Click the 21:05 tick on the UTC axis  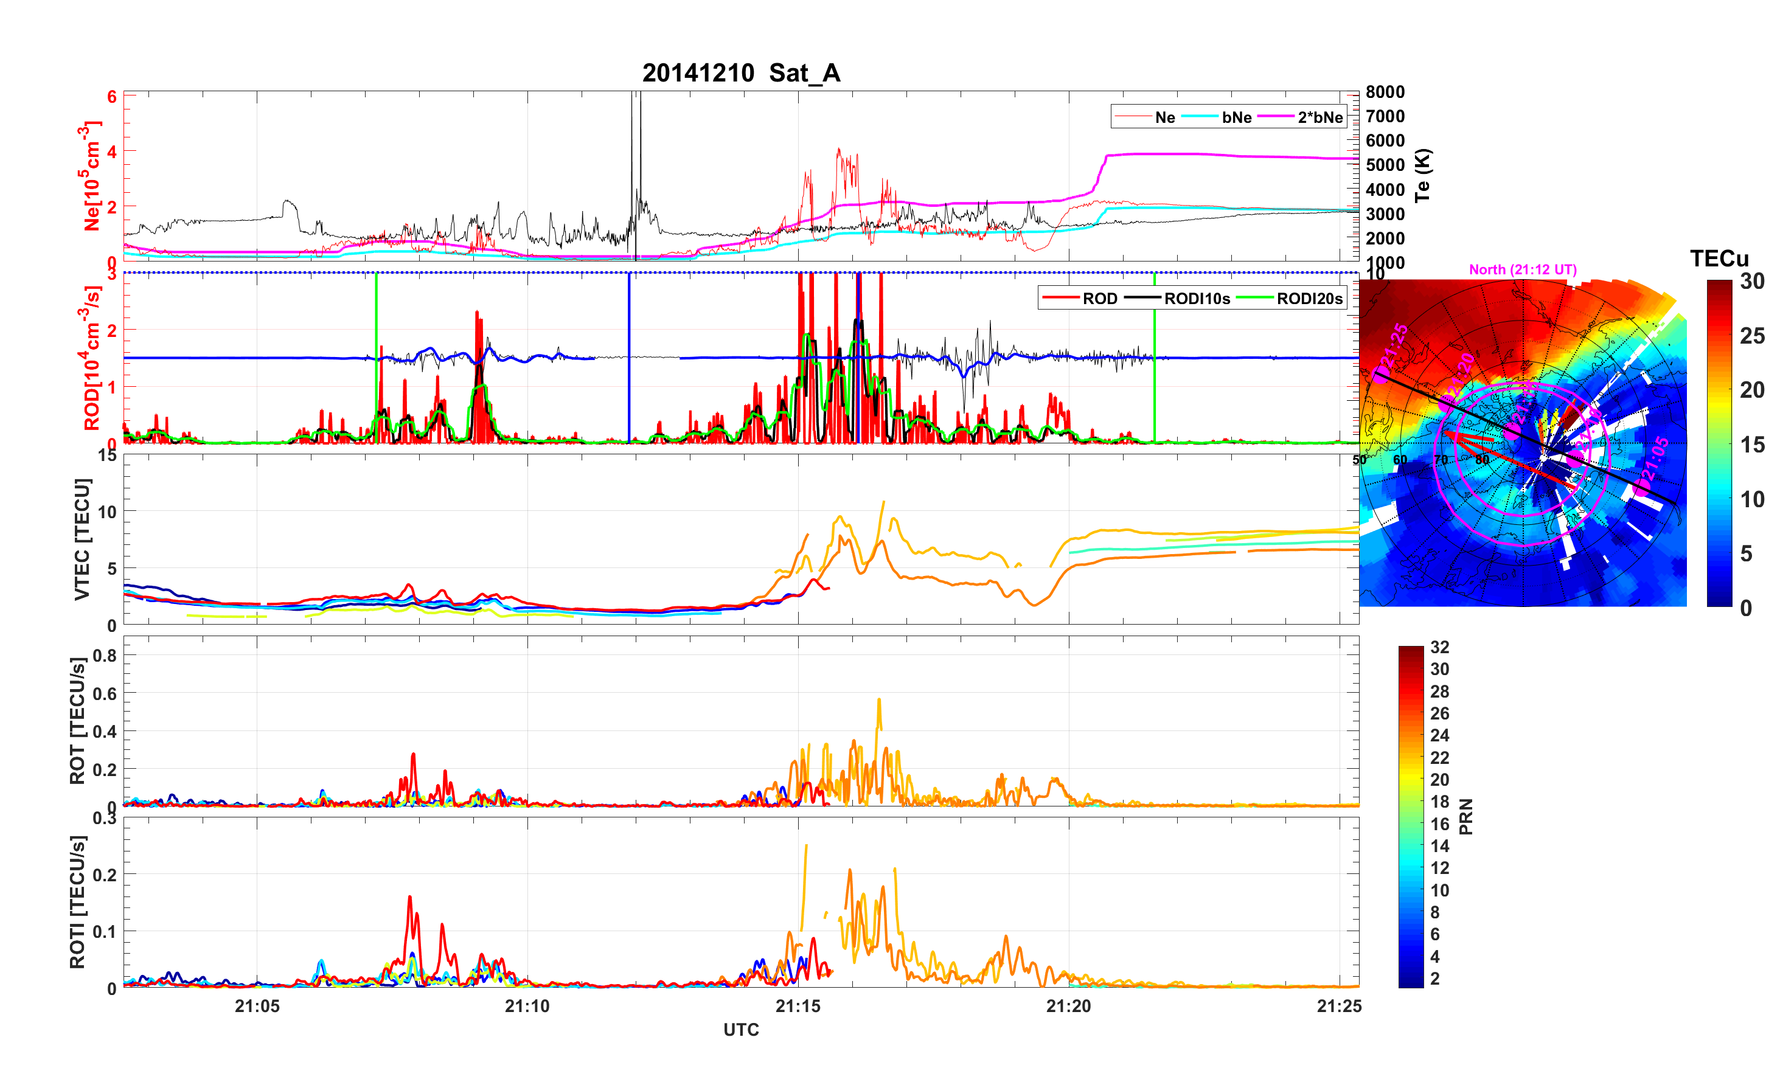click(257, 1007)
